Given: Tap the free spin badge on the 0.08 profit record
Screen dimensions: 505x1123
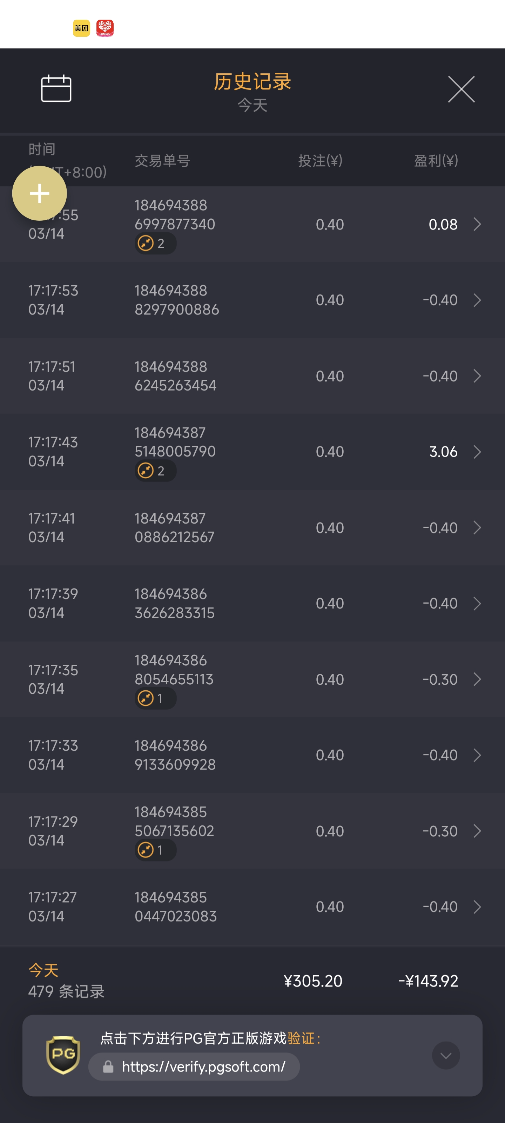Looking at the screenshot, I should pyautogui.click(x=155, y=243).
